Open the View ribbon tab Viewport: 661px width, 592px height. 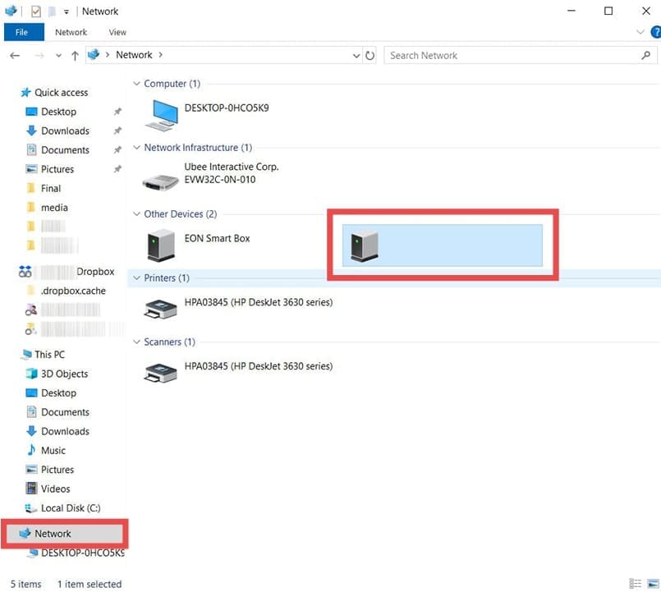click(117, 32)
